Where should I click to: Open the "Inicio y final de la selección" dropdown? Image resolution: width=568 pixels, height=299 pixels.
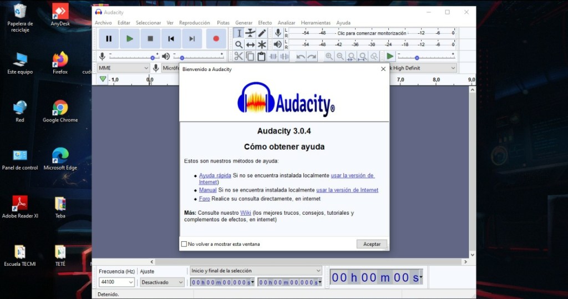[256, 271]
